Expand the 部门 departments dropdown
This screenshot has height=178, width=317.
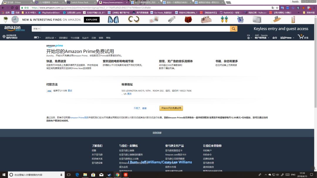click(x=37, y=37)
